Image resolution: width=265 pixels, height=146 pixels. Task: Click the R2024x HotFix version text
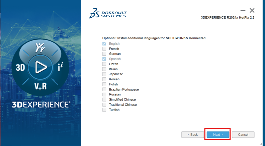(x=228, y=18)
